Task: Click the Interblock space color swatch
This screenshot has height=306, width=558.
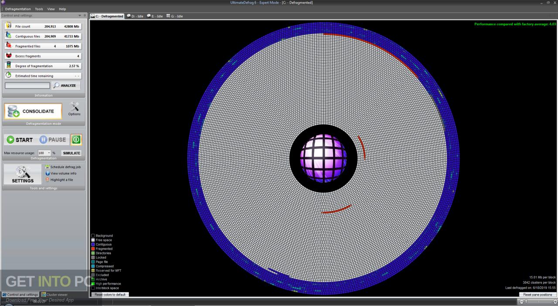Action: [93, 288]
